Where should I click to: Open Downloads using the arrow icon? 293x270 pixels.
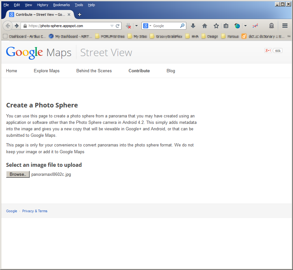[x=193, y=25]
